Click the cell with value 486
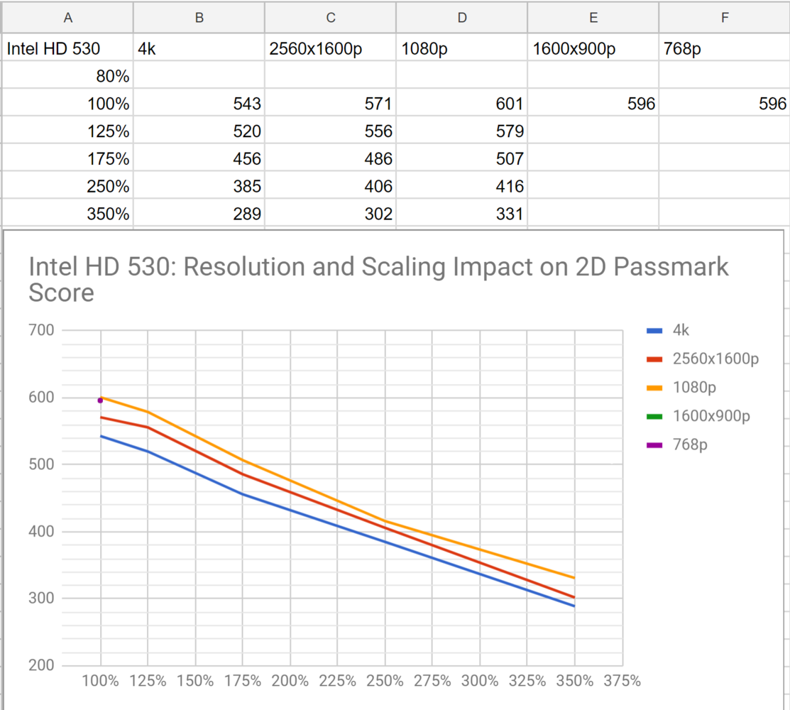Screen dimensions: 790x710 (x=331, y=158)
